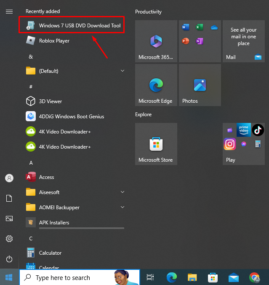
Task: Open letter index via # header
Action: tap(31, 87)
